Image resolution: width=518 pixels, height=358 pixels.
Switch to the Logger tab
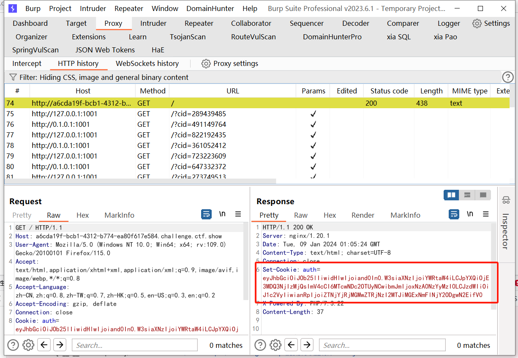tap(449, 23)
